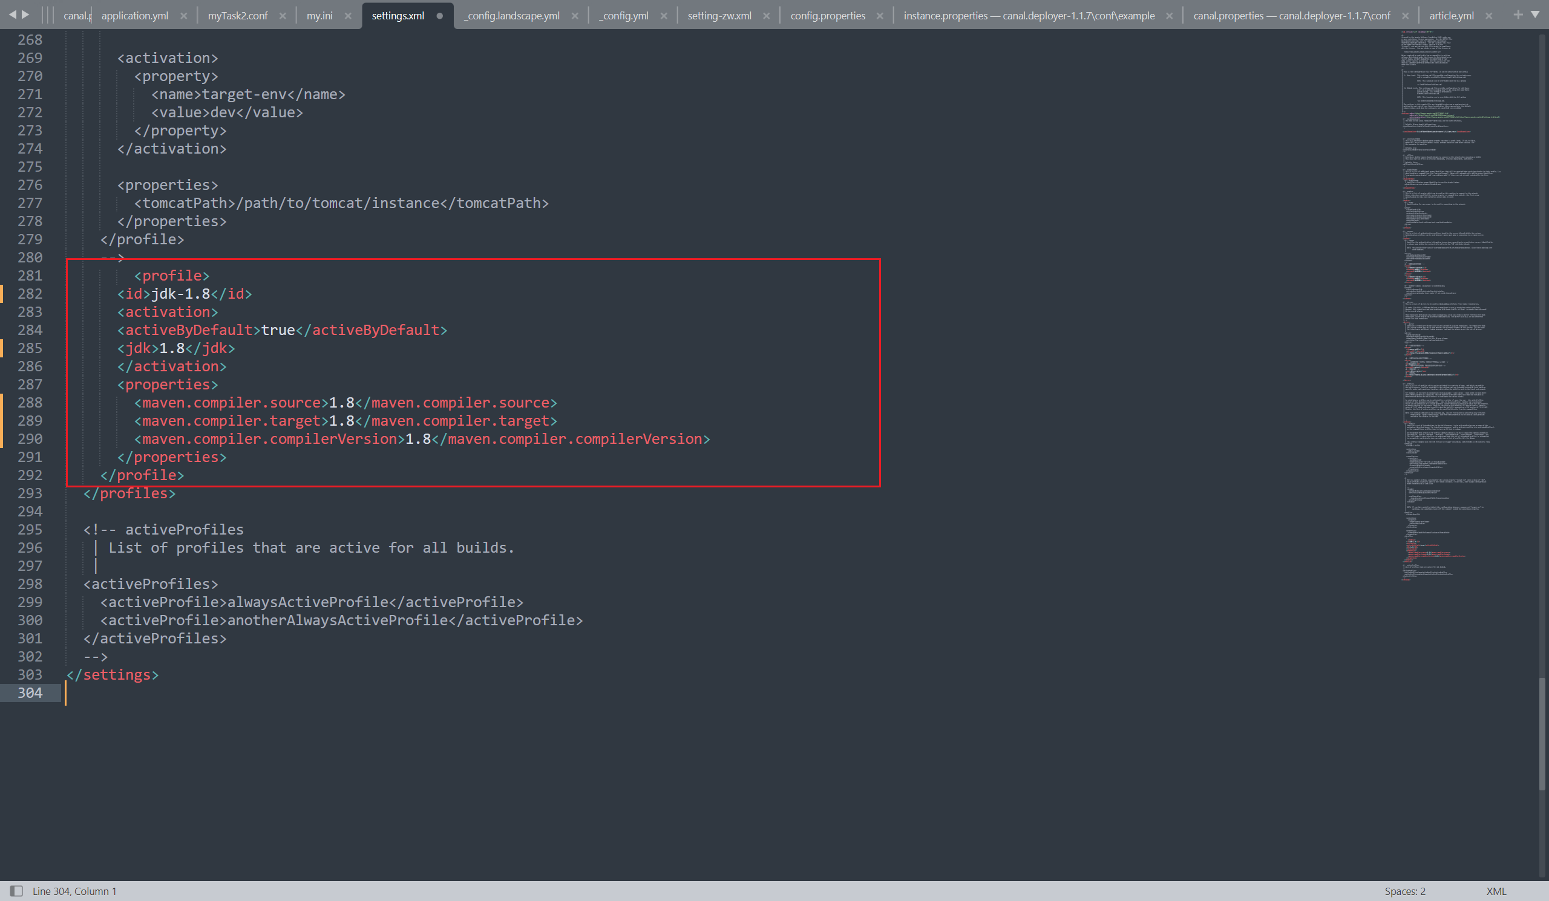Switch to the setting-zw.xml tab
The image size is (1549, 901).
click(x=719, y=15)
